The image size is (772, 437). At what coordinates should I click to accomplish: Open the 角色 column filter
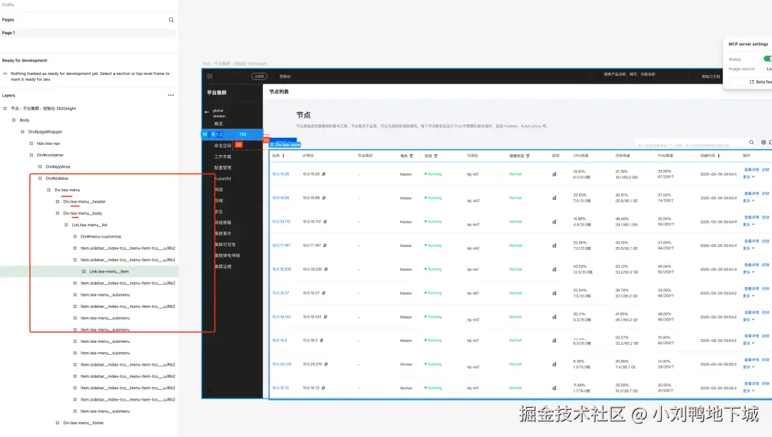[411, 156]
